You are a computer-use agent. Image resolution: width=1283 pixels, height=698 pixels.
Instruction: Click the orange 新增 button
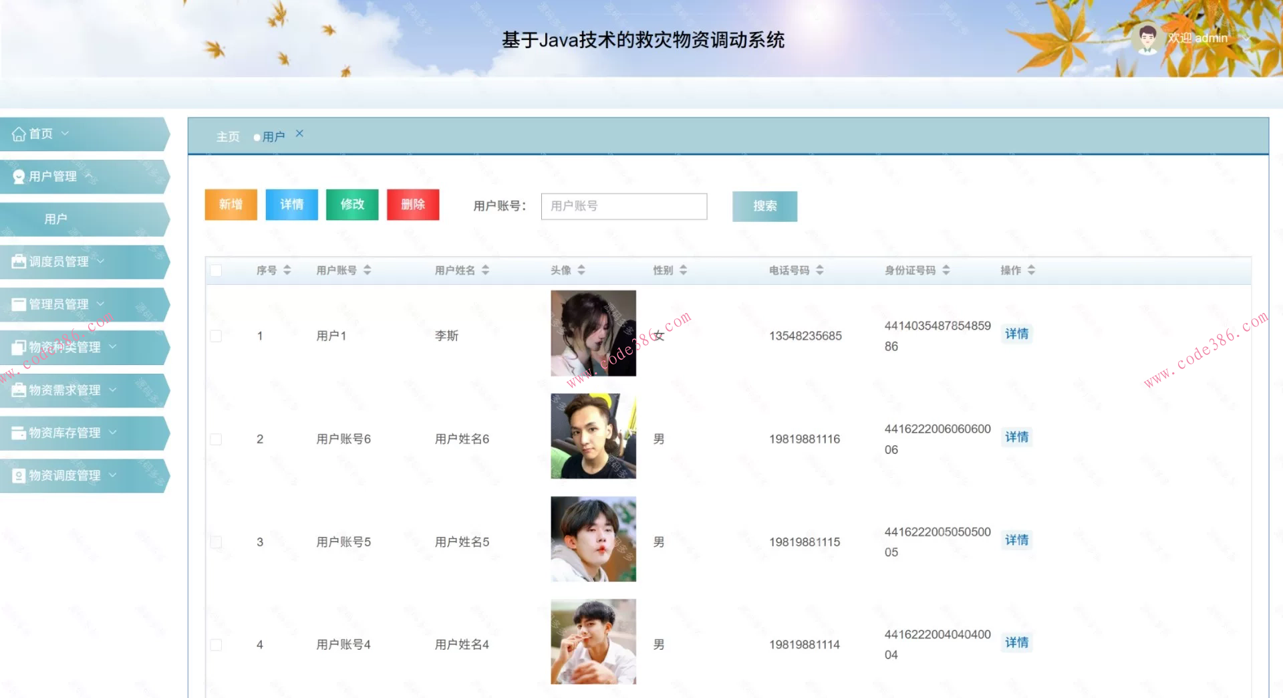point(231,205)
